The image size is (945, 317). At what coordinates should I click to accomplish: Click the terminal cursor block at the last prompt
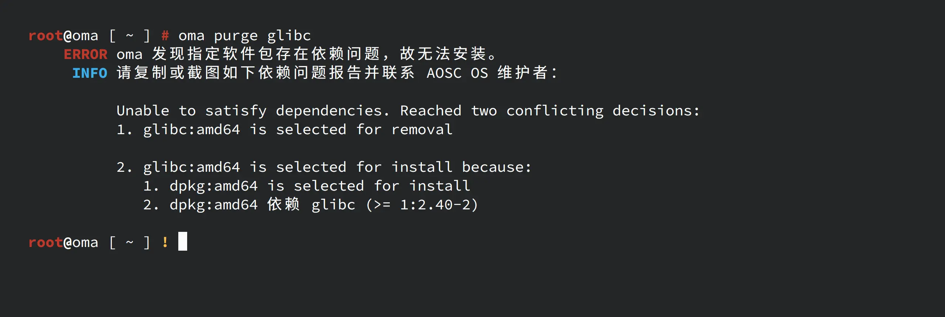(x=182, y=241)
